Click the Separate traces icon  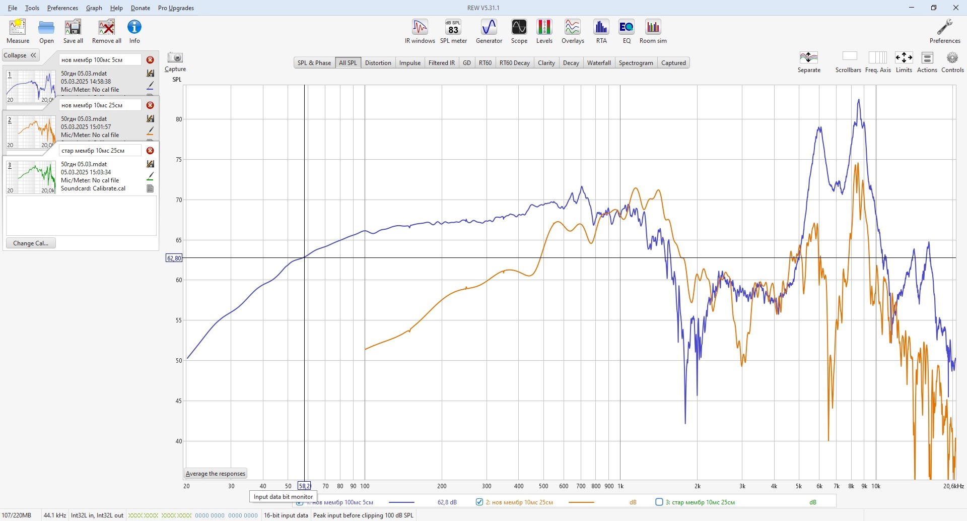tap(809, 62)
